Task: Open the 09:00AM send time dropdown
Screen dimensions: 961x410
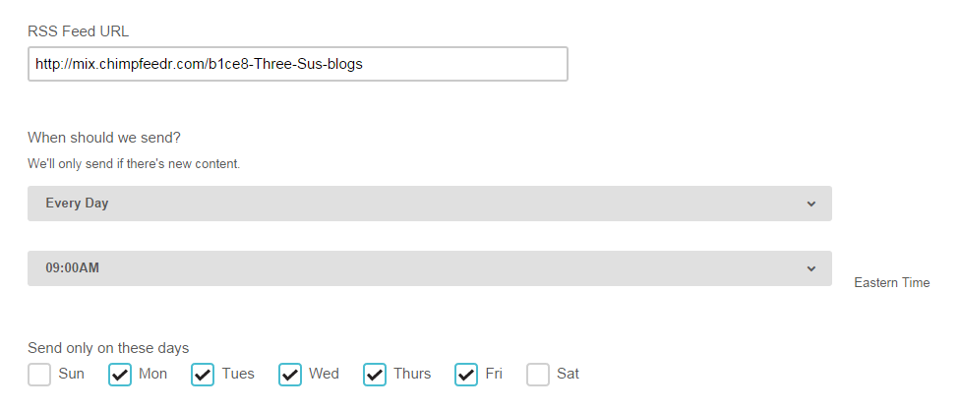Action: pos(429,268)
